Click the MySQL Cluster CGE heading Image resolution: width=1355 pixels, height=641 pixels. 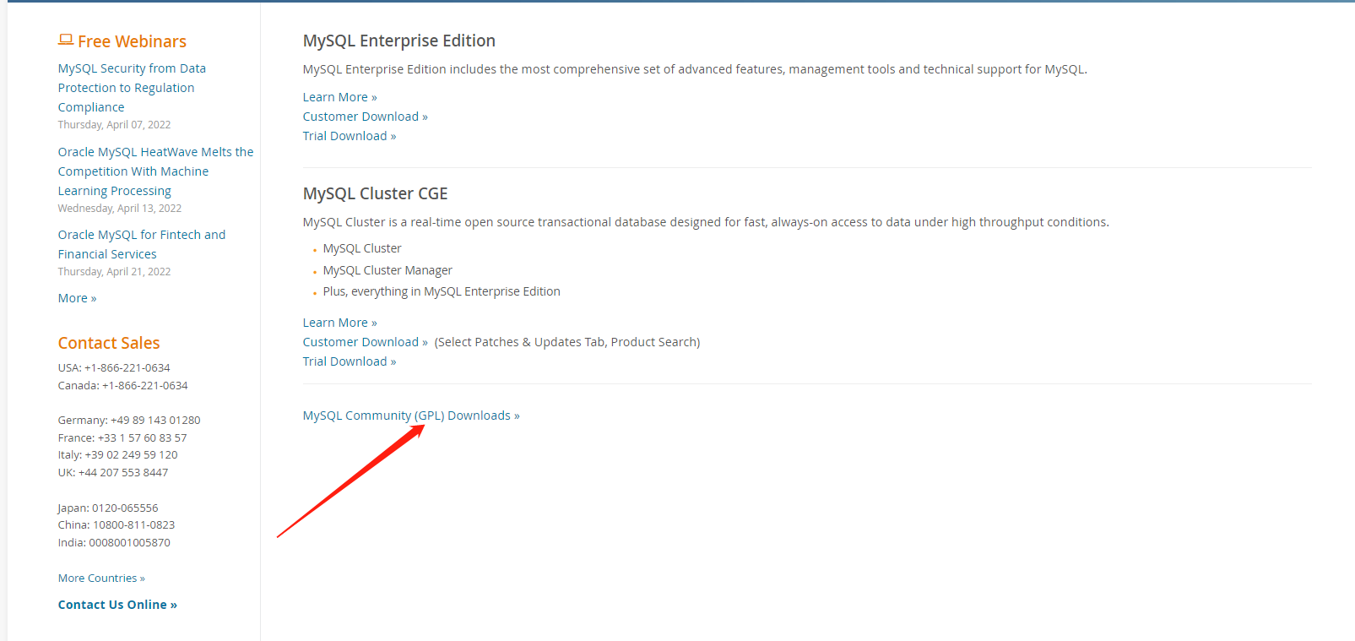[x=376, y=193]
